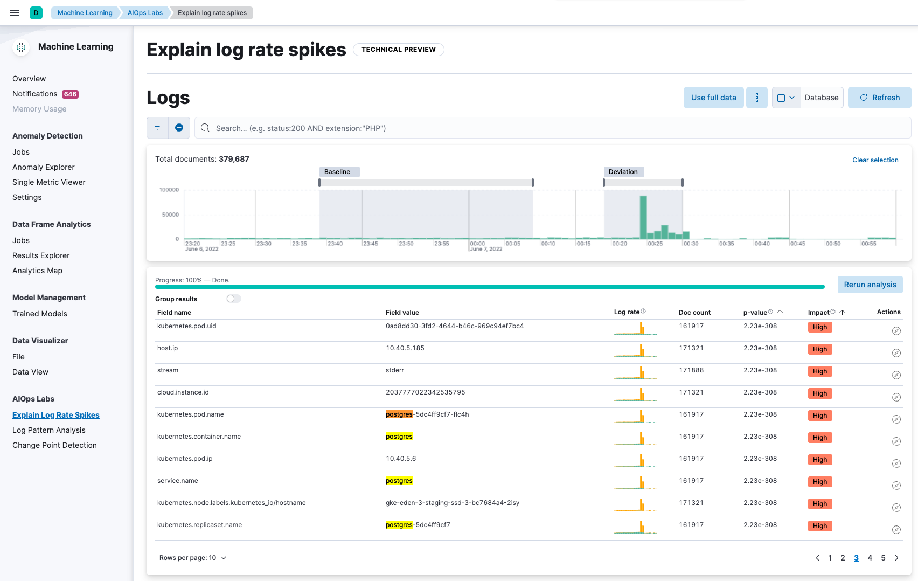Navigate to Anomaly Explorer

(44, 167)
